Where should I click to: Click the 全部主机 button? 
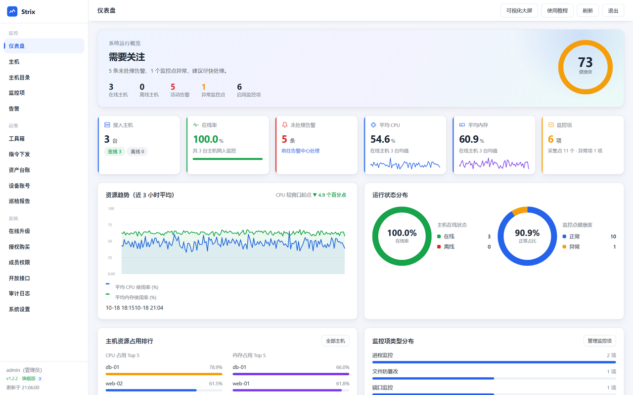[335, 341]
